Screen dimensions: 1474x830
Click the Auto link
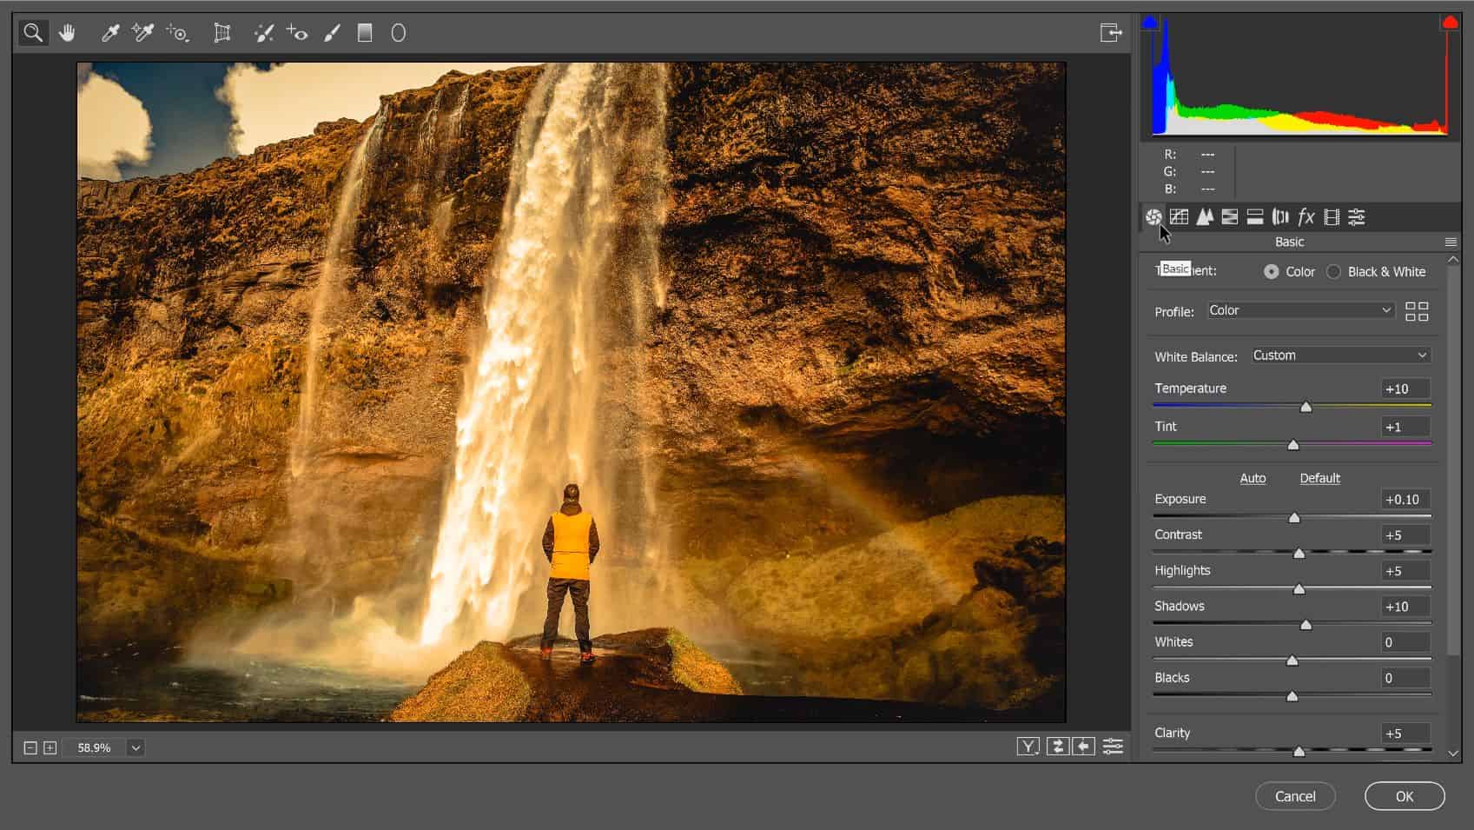1253,478
